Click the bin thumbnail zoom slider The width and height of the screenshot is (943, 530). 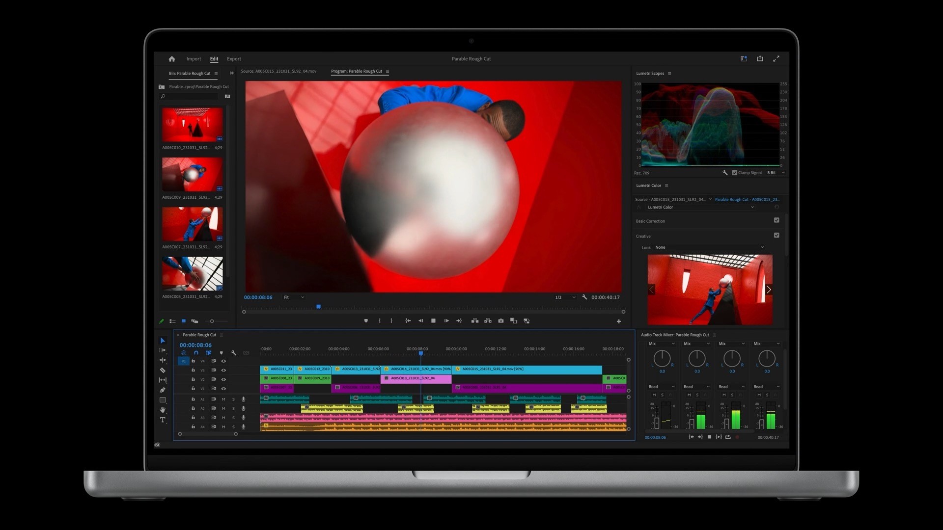pyautogui.click(x=216, y=321)
